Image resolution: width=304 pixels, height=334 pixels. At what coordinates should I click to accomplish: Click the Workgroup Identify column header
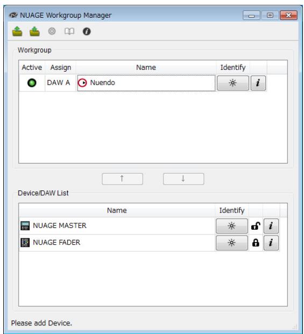coord(233,67)
